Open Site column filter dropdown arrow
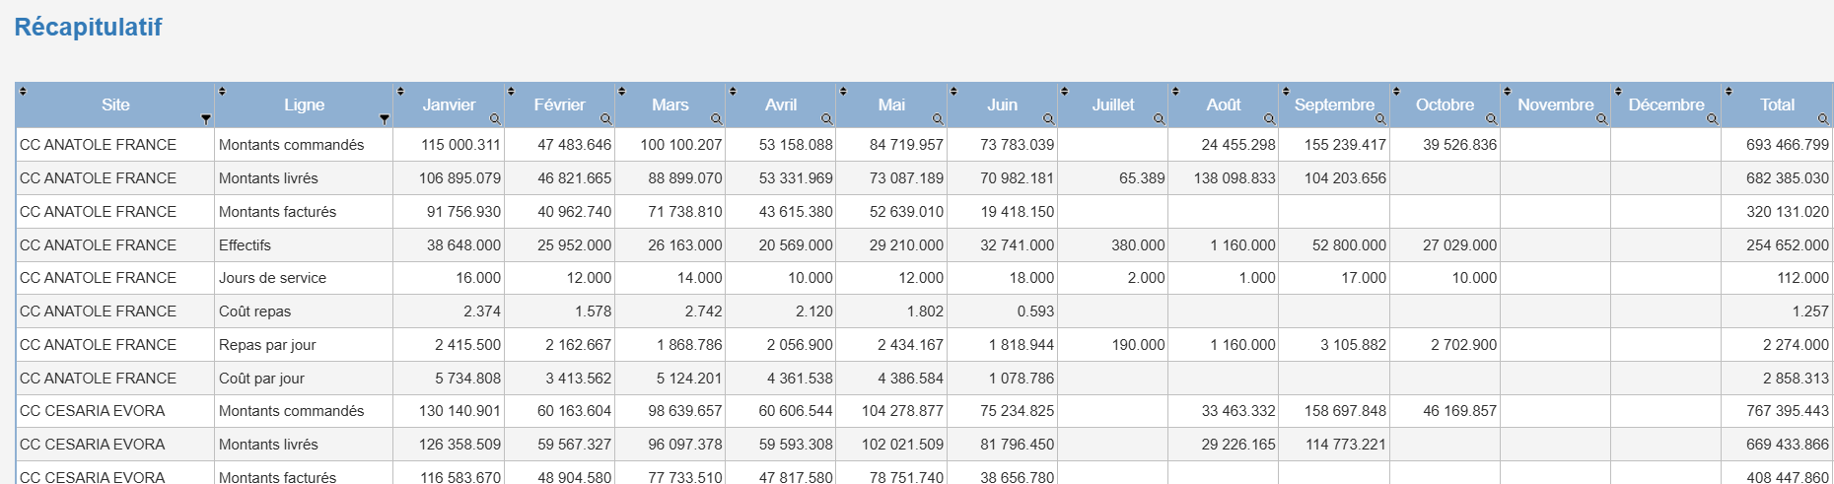This screenshot has height=484, width=1834. (205, 119)
